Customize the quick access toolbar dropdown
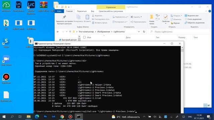 point(69,7)
